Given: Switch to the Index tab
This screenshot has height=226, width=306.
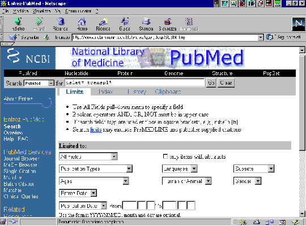Looking at the screenshot, I should tap(105, 92).
